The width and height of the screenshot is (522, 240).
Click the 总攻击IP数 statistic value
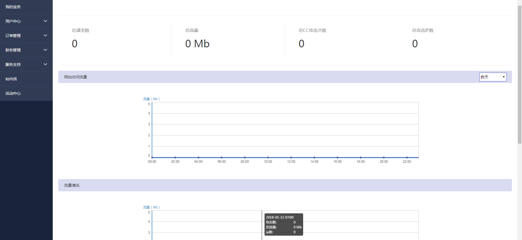click(x=415, y=44)
